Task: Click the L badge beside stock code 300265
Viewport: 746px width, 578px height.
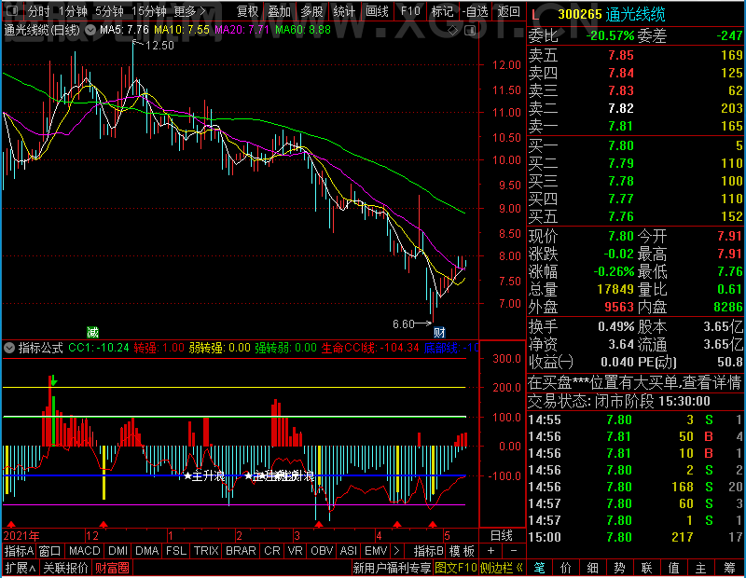Action: (x=534, y=15)
